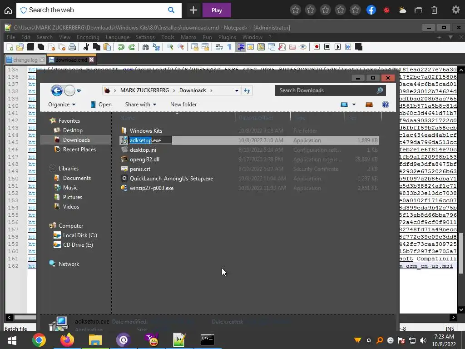Click MARK ZUCKERBERG breadcrumb in address bar

coord(144,90)
